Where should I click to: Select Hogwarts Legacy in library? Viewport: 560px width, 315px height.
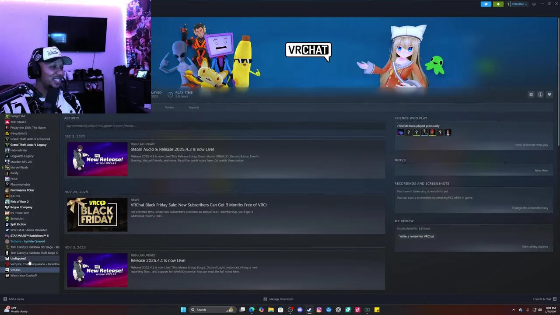(x=22, y=156)
